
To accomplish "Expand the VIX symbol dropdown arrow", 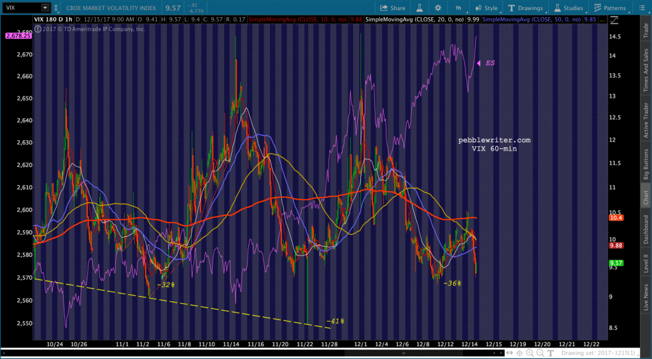I will point(45,8).
